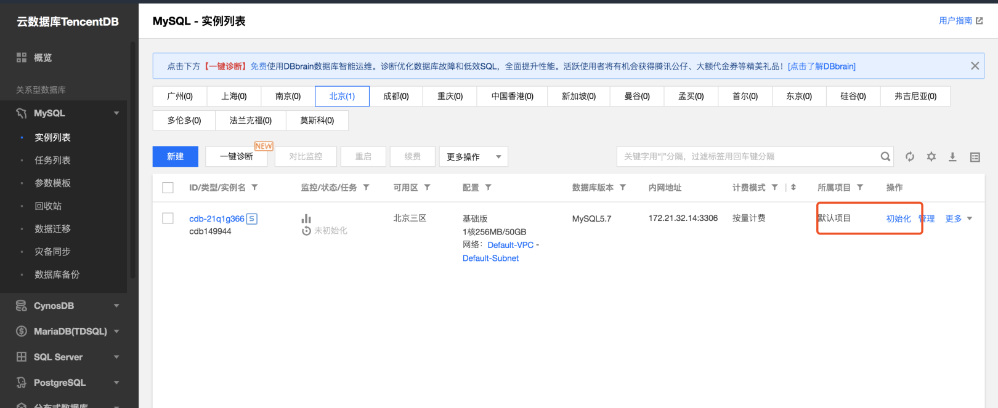The image size is (998, 408).
Task: Click the 用户指南 link
Action: point(955,21)
